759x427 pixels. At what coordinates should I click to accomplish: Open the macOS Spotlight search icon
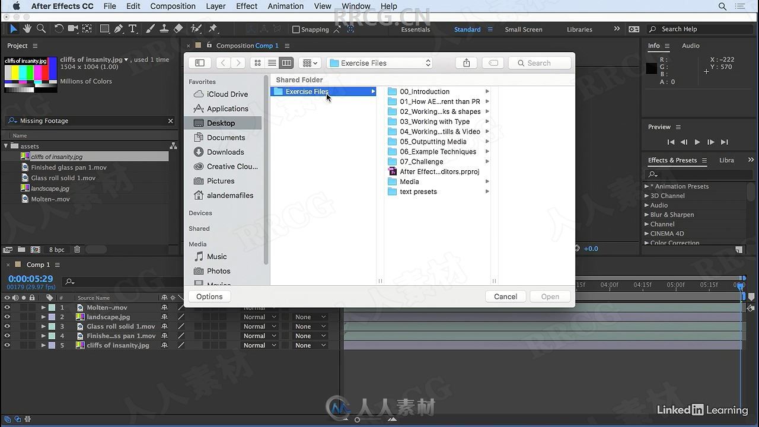click(x=722, y=6)
